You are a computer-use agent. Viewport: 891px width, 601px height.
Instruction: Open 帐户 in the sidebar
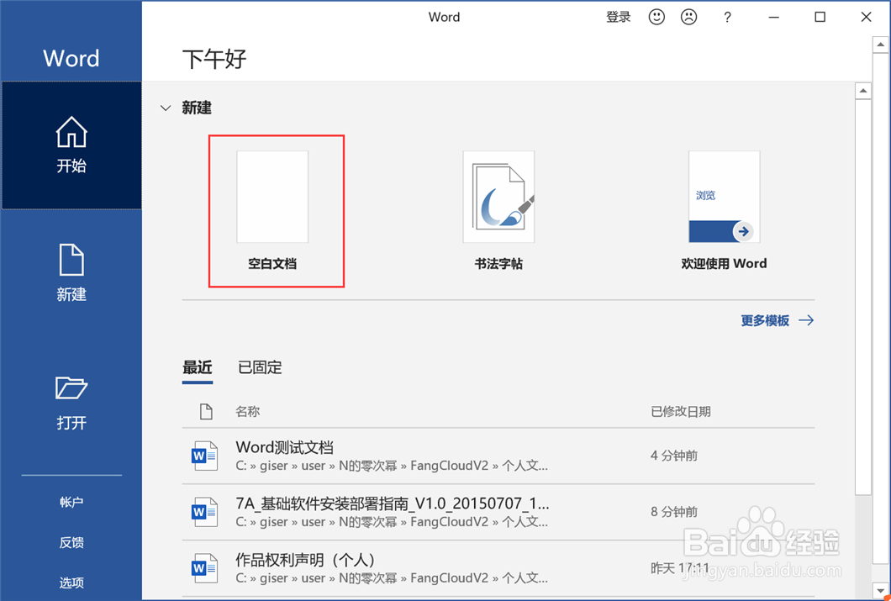pyautogui.click(x=71, y=502)
